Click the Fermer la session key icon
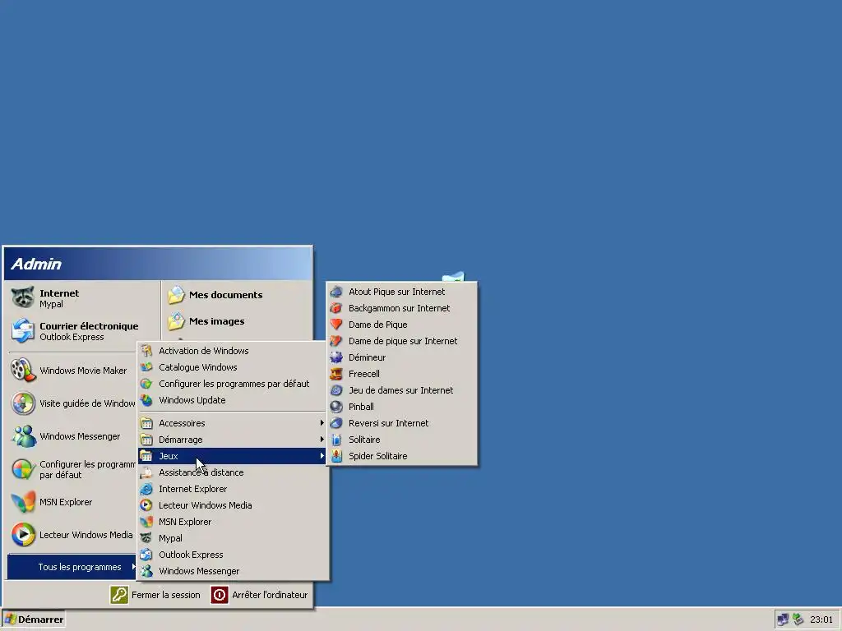 (119, 595)
